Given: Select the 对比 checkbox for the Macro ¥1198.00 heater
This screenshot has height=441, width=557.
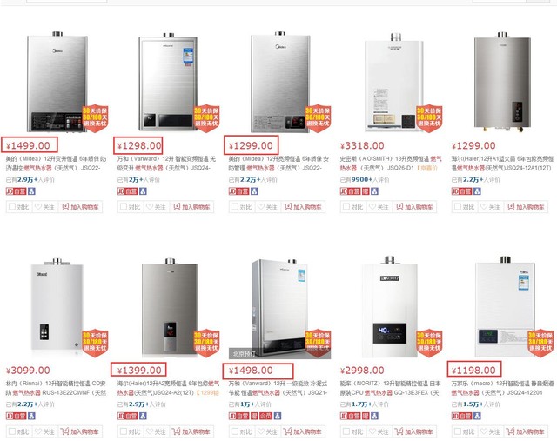Looking at the screenshot, I should click(x=456, y=431).
